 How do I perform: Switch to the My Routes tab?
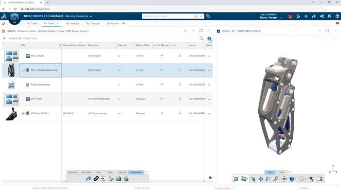113,23
